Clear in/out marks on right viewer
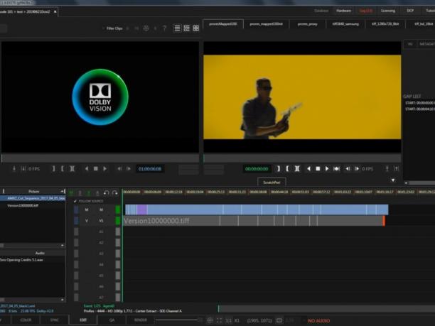435x326 pixels. tap(297, 168)
